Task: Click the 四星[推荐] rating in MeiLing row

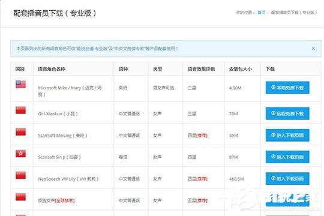Action: click(x=197, y=136)
